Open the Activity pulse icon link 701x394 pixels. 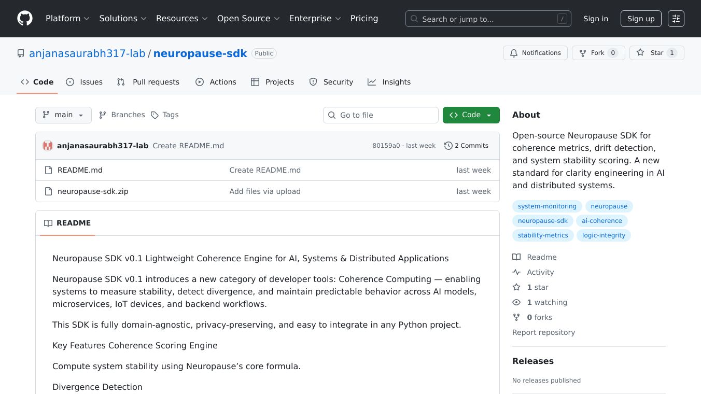(x=516, y=272)
